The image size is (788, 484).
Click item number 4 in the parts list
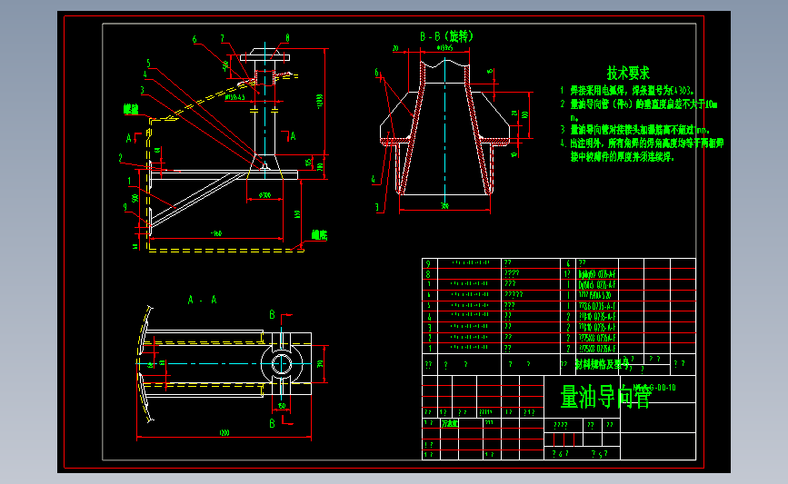(429, 317)
